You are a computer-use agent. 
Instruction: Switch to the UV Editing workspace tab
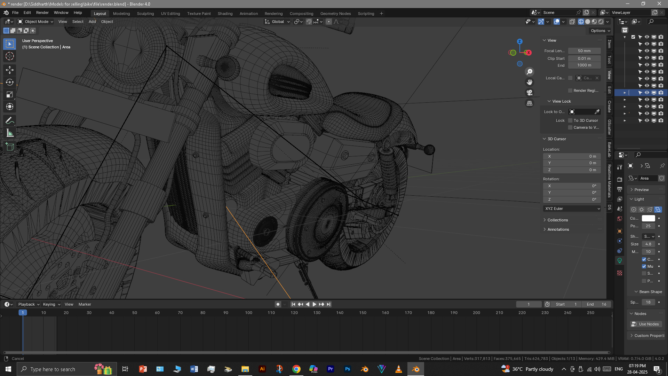click(170, 14)
